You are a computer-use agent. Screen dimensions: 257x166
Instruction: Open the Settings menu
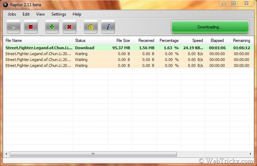58,14
